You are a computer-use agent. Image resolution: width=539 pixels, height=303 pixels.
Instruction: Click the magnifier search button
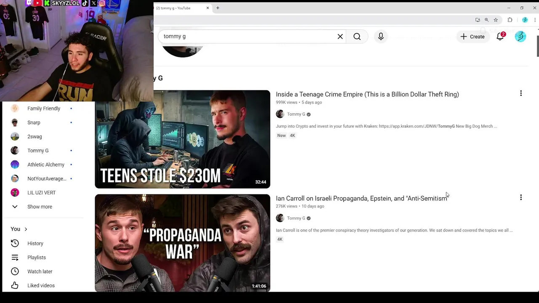[357, 37]
